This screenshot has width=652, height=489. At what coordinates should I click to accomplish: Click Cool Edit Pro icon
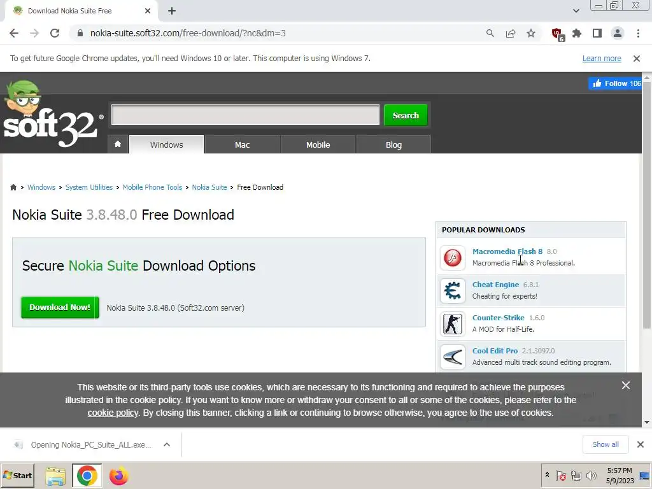click(x=453, y=357)
